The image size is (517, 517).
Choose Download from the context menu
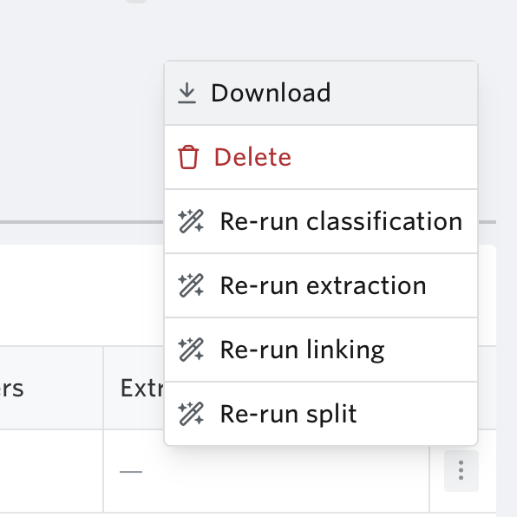click(321, 93)
